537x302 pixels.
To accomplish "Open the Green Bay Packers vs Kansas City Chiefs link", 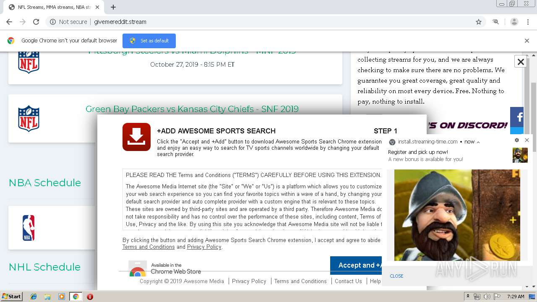I will (x=192, y=109).
